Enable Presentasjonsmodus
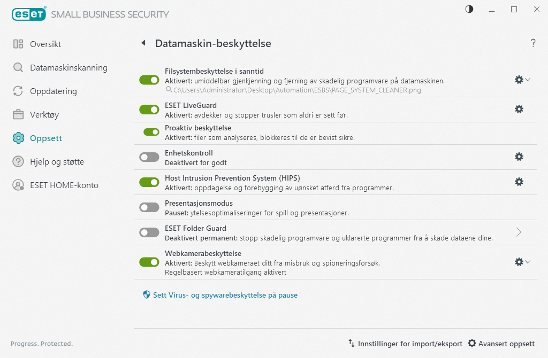The width and height of the screenshot is (548, 358). pos(149,207)
